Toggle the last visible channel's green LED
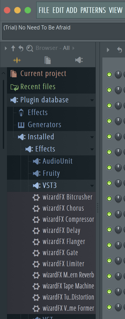Screen dimensions: 125x319 109,307
